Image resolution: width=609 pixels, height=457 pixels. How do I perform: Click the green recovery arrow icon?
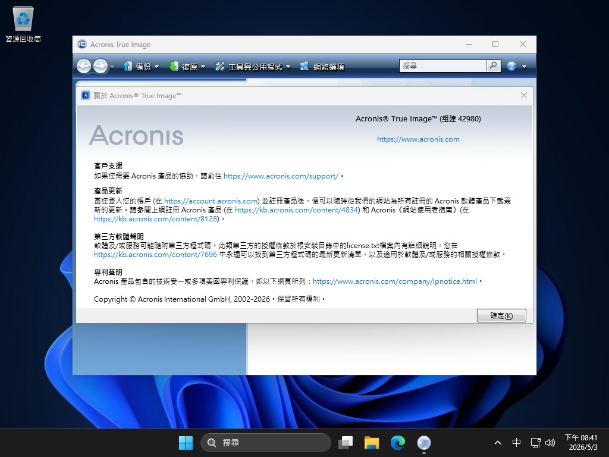coord(174,67)
